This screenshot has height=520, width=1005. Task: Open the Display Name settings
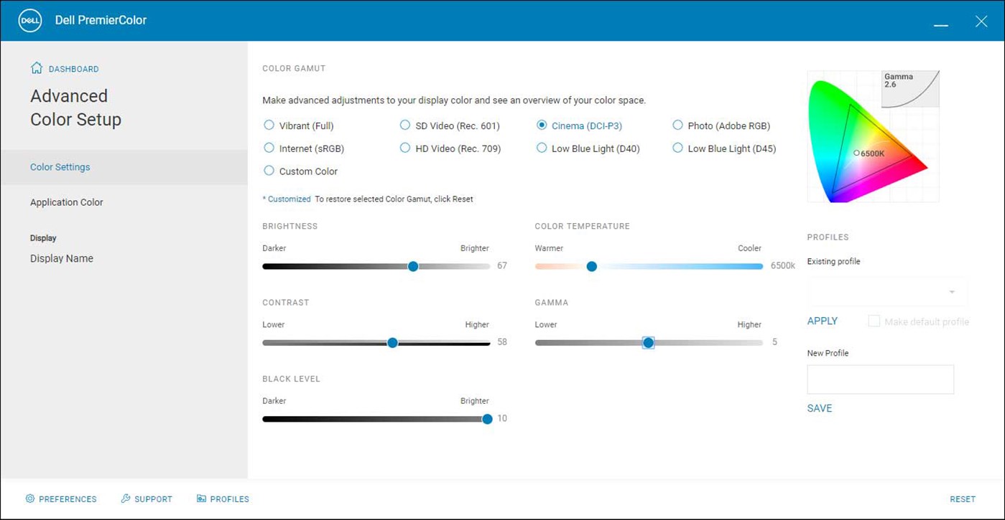[61, 257]
